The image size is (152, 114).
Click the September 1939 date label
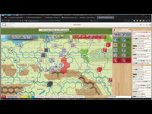click(x=12, y=97)
